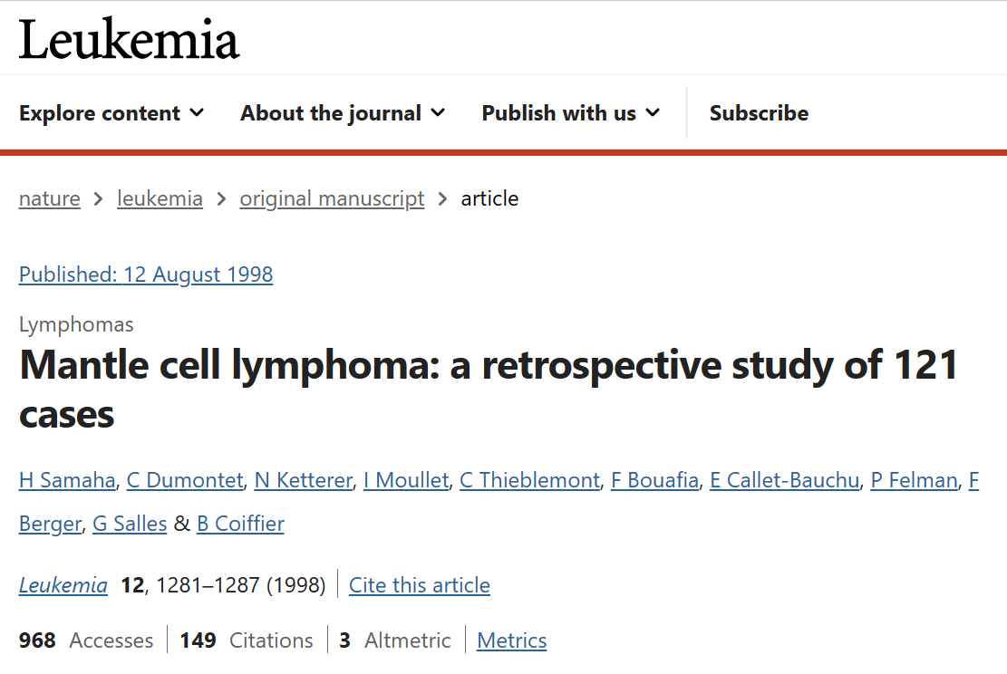Open the Subscribe page
Image resolution: width=1007 pixels, height=674 pixels.
759,113
